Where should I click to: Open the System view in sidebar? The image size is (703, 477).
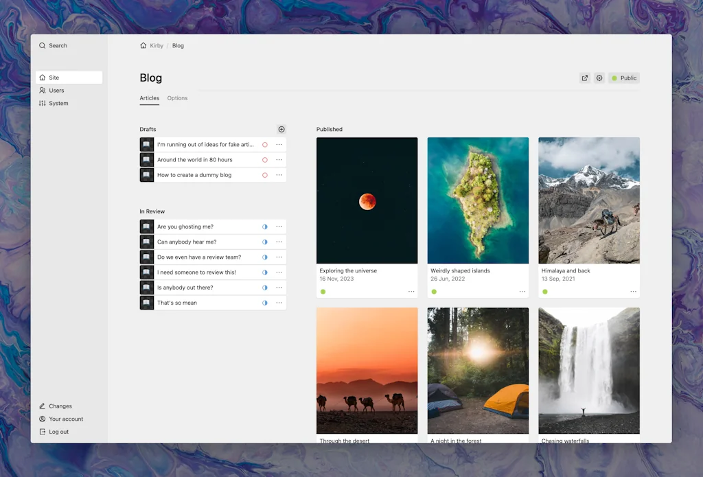58,104
